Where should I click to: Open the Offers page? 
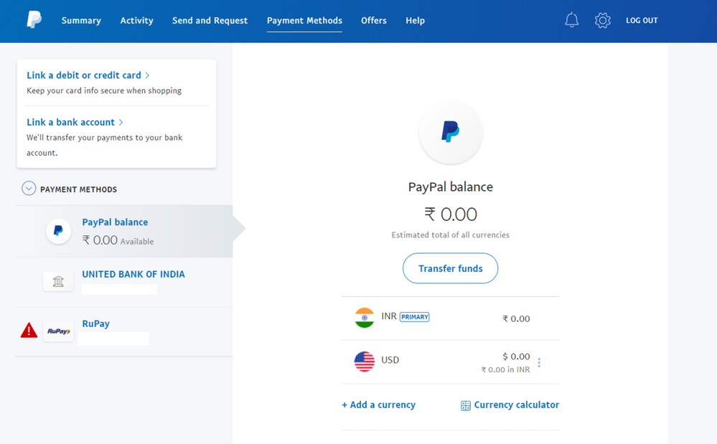(x=374, y=21)
